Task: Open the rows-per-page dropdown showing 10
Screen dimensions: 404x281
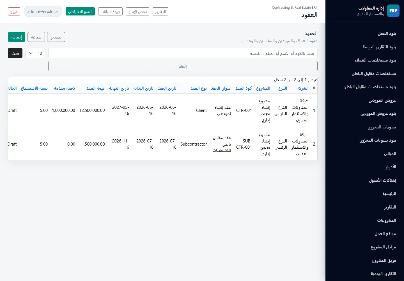Action: [35, 53]
